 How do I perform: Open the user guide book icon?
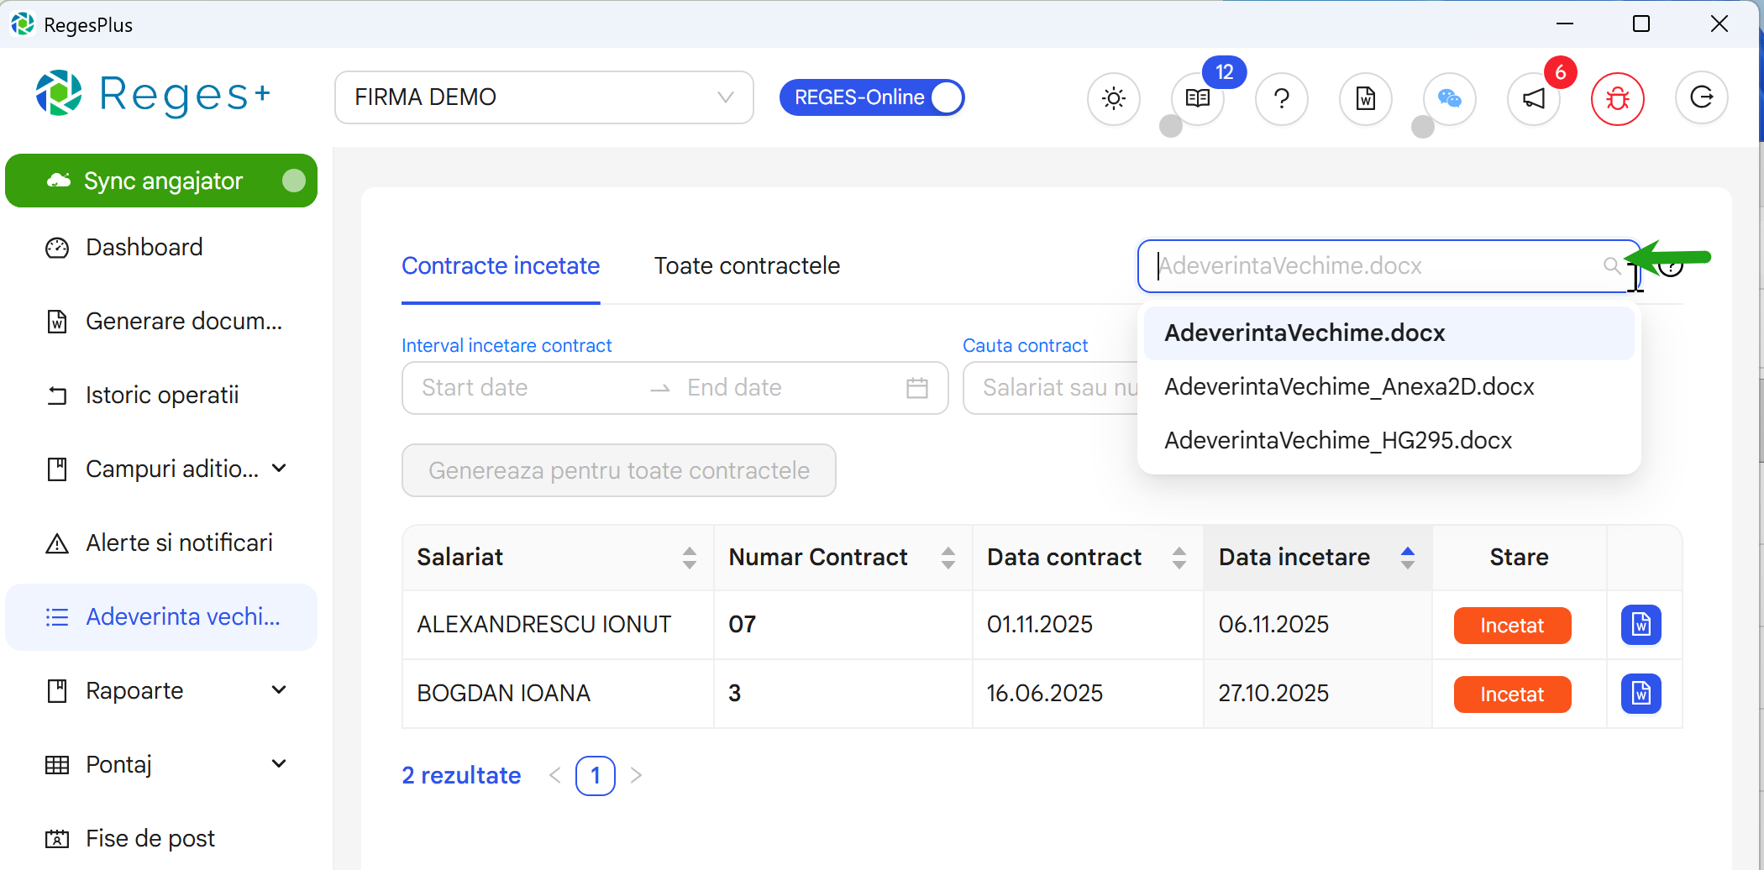(x=1197, y=98)
